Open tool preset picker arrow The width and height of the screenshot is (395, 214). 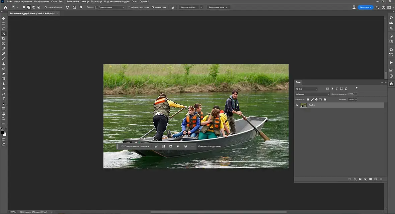click(17, 8)
